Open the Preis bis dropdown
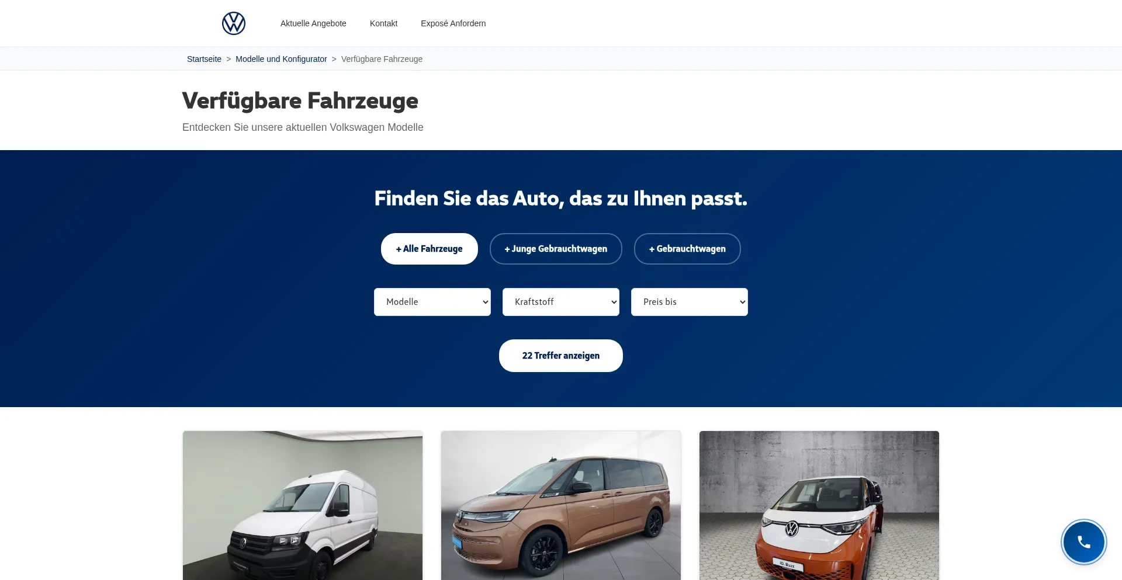This screenshot has width=1122, height=580. tap(690, 302)
